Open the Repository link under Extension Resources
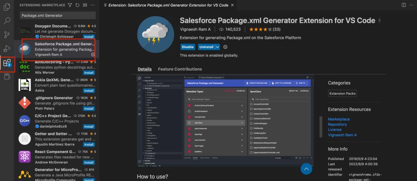417x181 pixels. pyautogui.click(x=338, y=124)
